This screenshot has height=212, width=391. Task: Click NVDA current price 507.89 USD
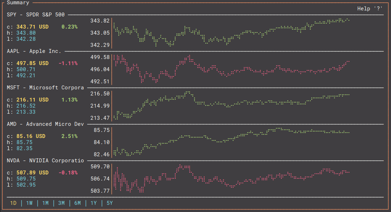point(33,173)
